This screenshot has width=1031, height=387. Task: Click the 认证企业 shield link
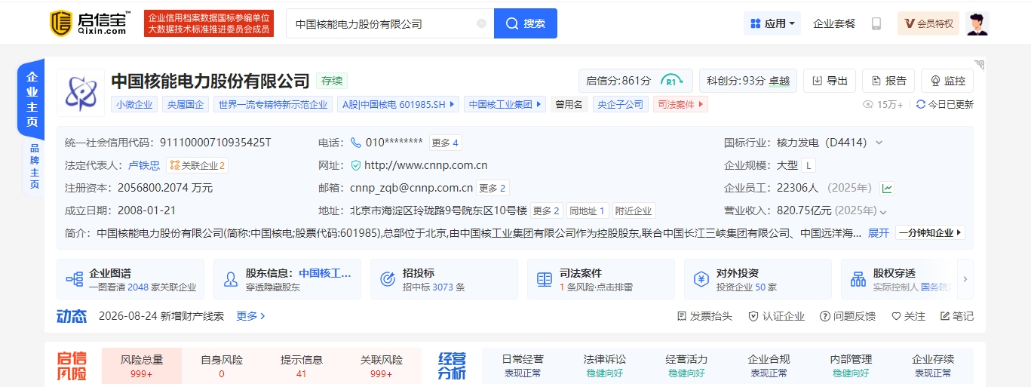click(776, 316)
